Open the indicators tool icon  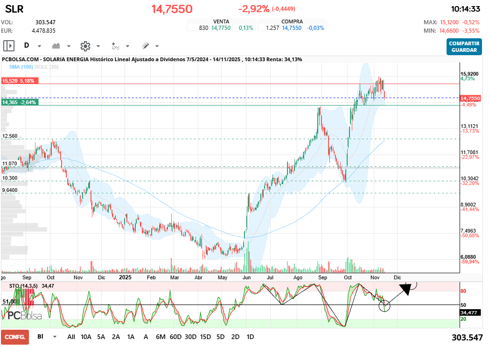tap(115, 46)
